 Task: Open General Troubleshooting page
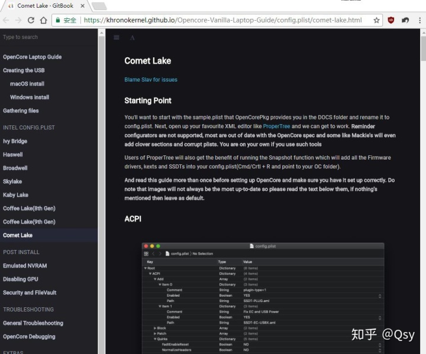pyautogui.click(x=33, y=323)
